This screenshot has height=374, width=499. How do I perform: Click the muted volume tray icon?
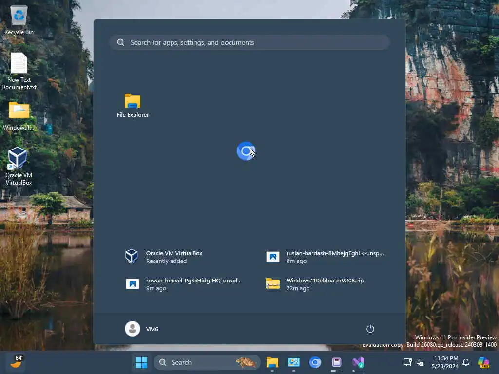[420, 362]
